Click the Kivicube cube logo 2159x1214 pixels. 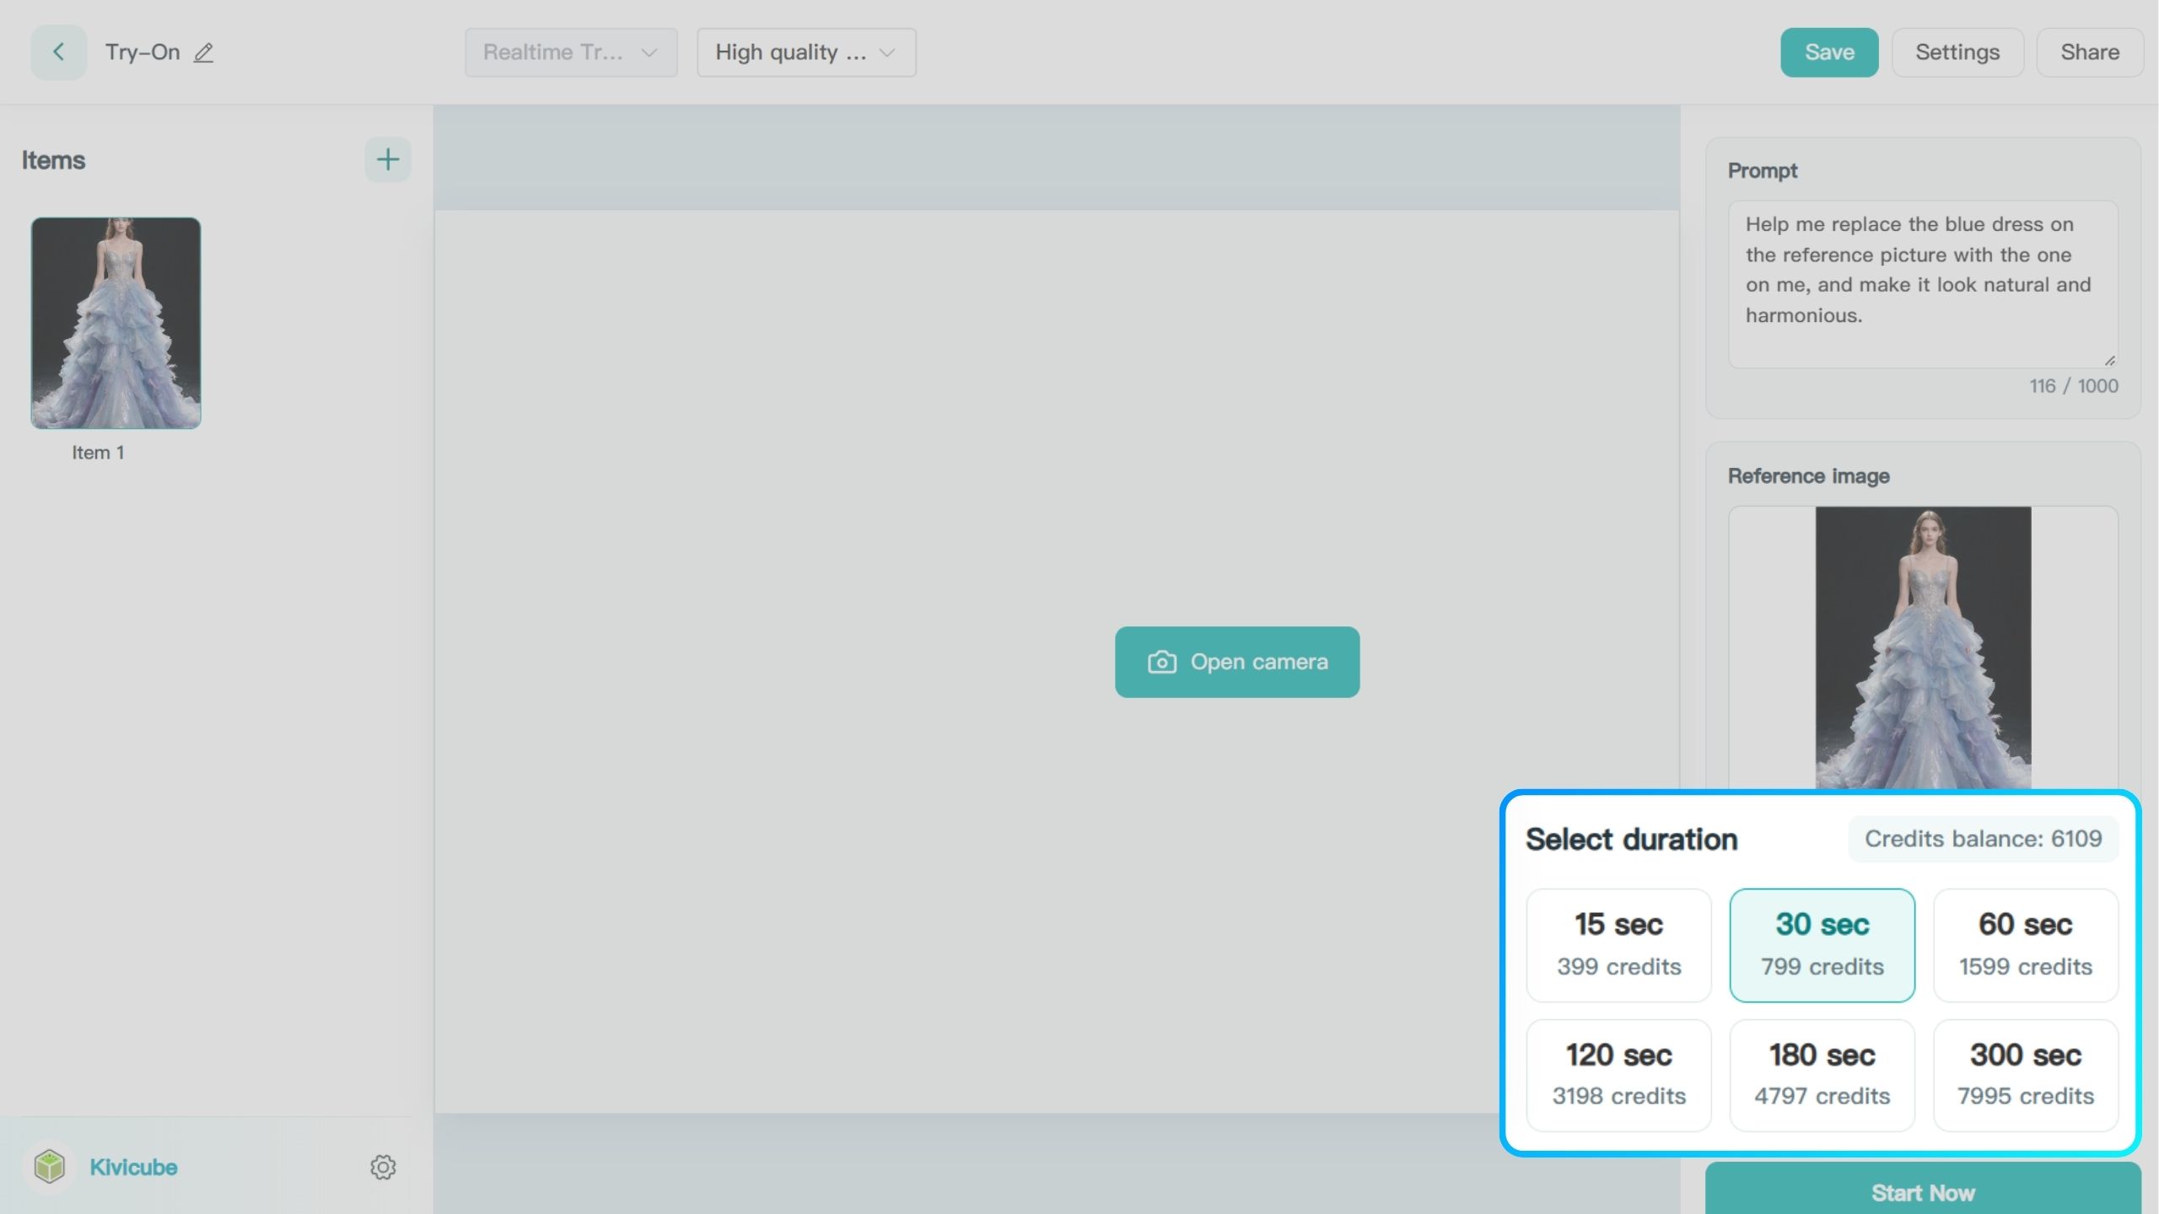tap(50, 1167)
